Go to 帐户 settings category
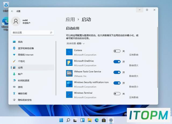The height and width of the screenshot is (124, 172). [x=33, y=74]
